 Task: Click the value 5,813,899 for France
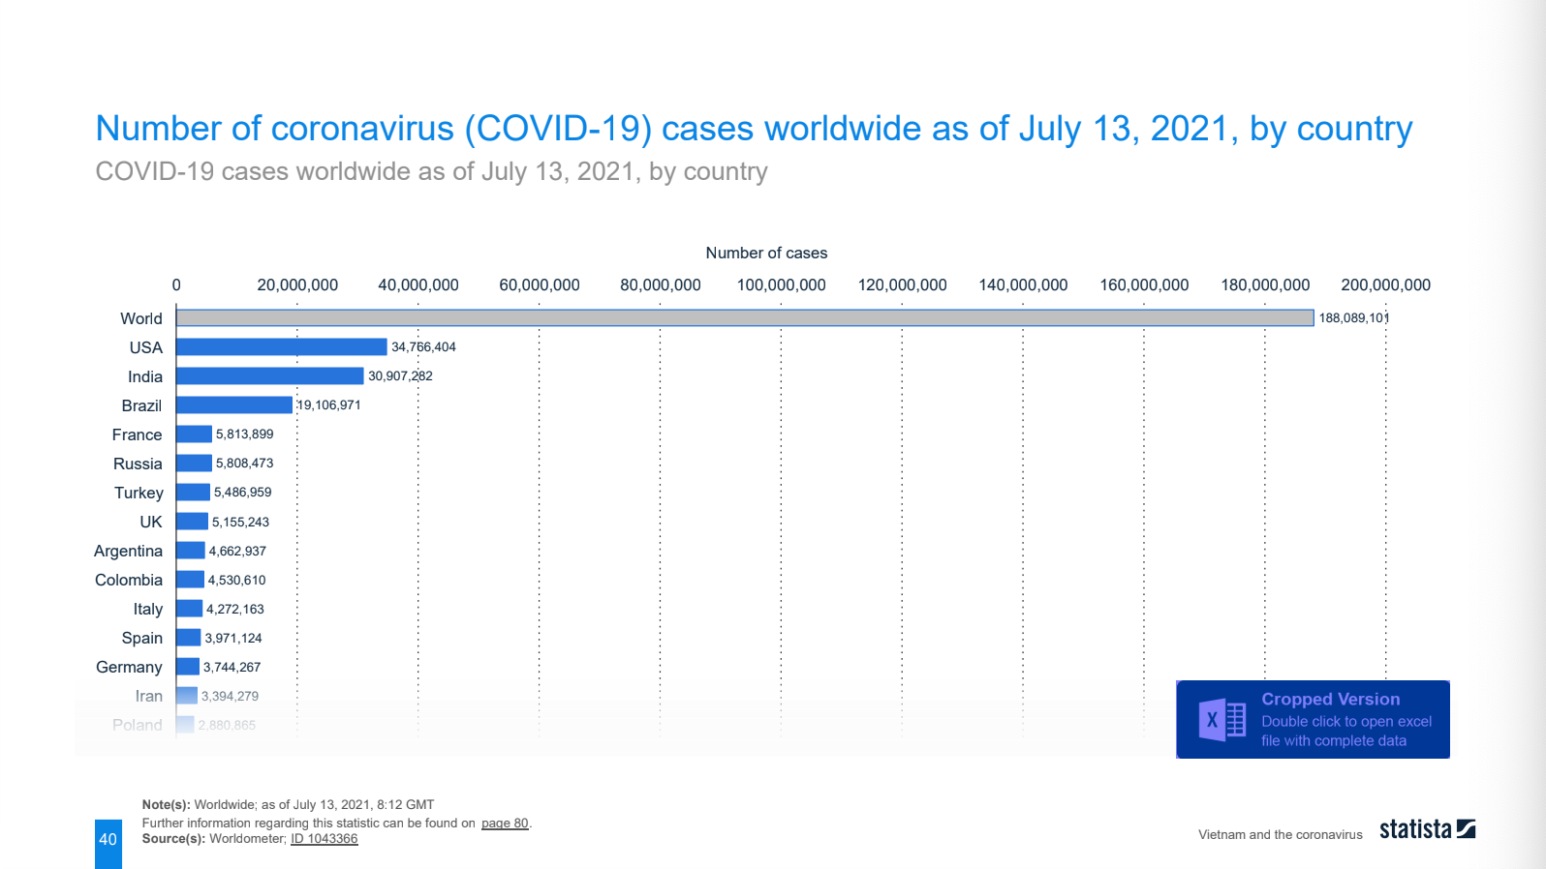point(244,434)
